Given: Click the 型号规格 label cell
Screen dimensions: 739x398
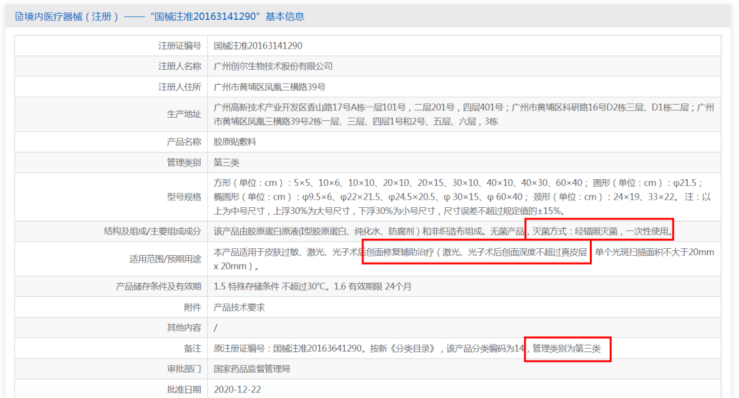Looking at the screenshot, I should pyautogui.click(x=184, y=196).
